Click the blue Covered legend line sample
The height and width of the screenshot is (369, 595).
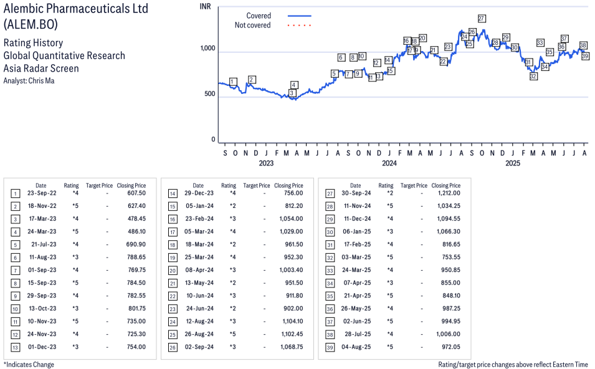click(300, 16)
